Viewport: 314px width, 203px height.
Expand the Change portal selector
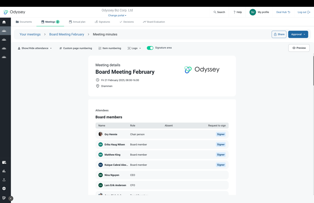[117, 16]
